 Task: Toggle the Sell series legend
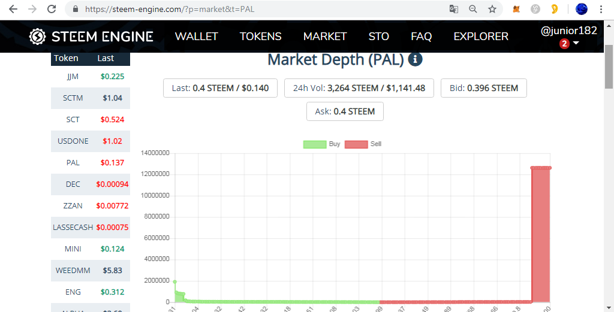363,144
